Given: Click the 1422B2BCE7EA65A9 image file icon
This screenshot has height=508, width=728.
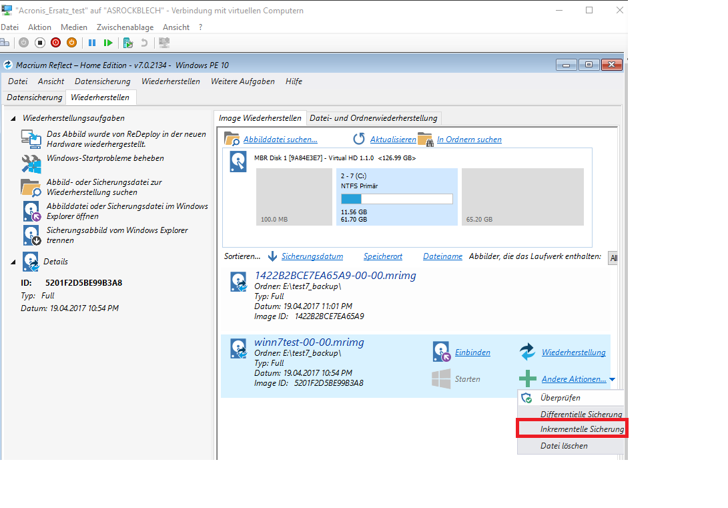Looking at the screenshot, I should pos(239,282).
